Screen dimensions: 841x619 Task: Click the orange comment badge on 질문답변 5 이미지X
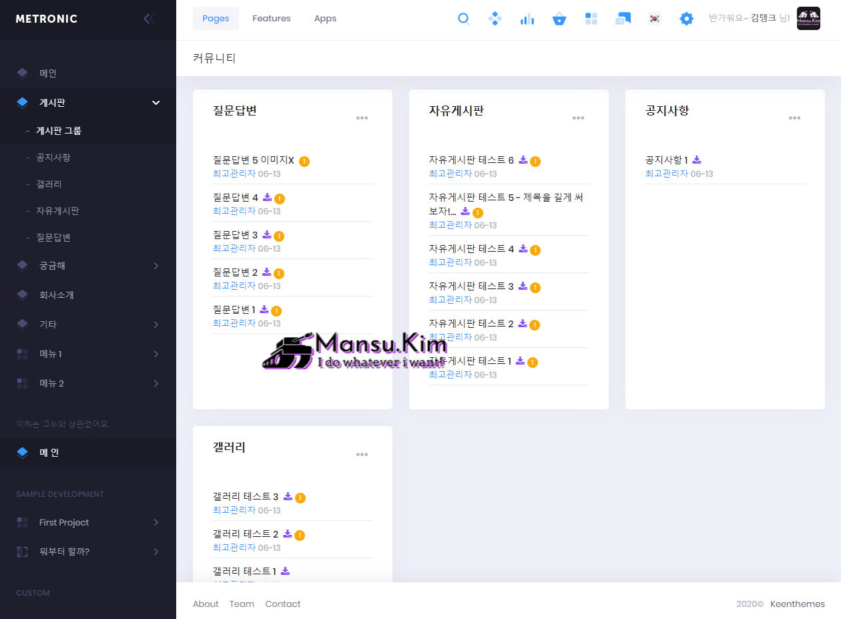[304, 161]
